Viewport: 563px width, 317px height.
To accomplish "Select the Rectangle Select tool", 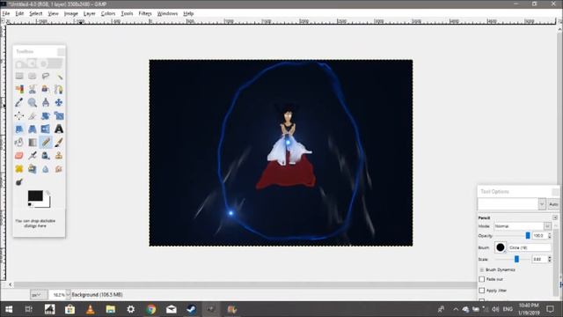I will pos(19,76).
